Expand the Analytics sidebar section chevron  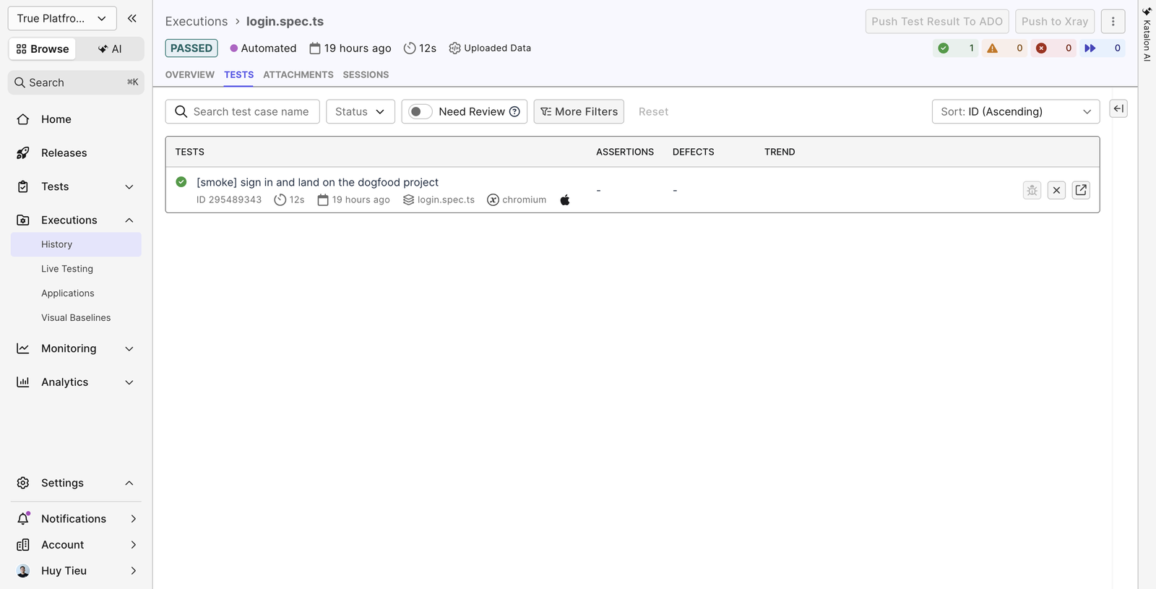[x=129, y=382]
